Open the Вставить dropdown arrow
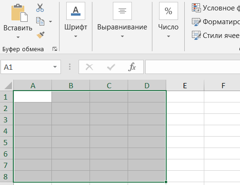The image size is (240, 185). click(x=18, y=37)
